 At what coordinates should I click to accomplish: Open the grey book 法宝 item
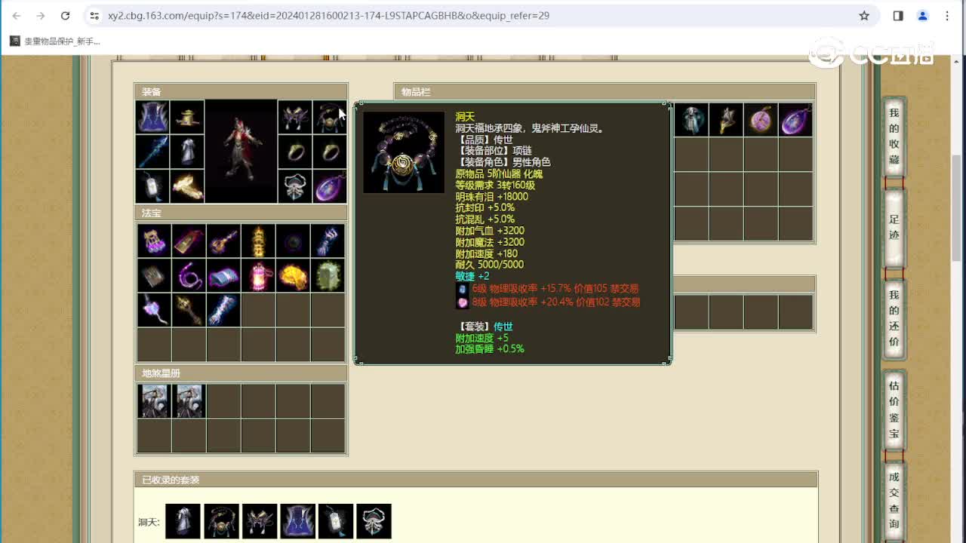point(154,275)
